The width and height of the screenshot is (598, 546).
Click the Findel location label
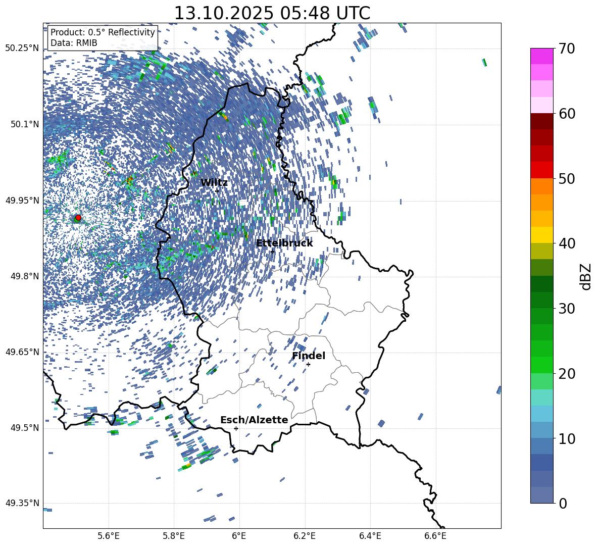[309, 356]
